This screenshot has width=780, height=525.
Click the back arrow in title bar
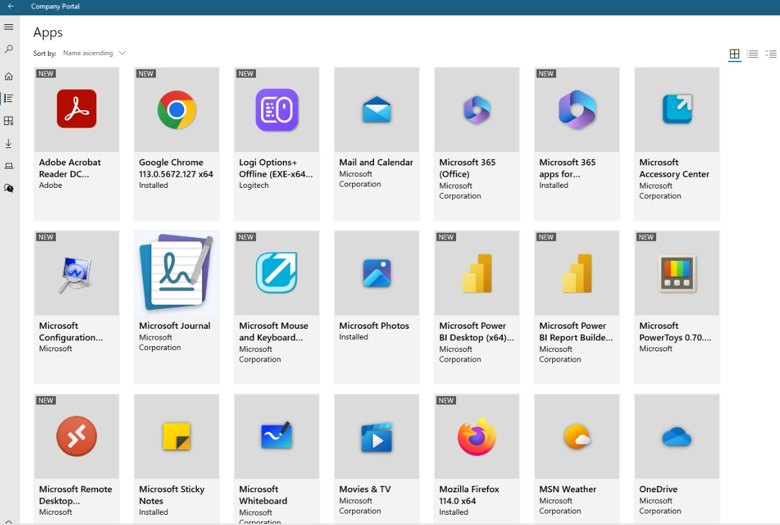point(10,6)
